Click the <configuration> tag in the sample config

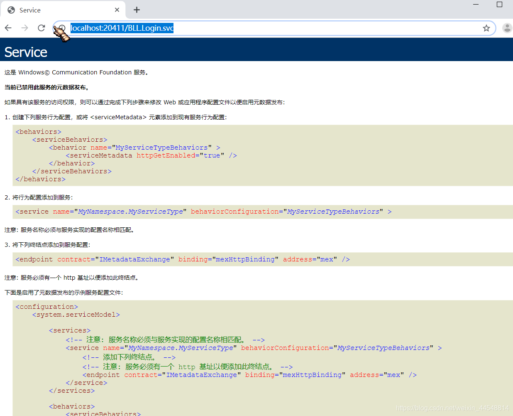point(47,307)
